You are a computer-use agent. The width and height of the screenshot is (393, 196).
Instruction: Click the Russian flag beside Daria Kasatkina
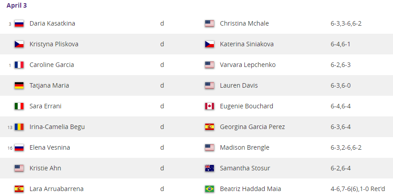[19, 23]
